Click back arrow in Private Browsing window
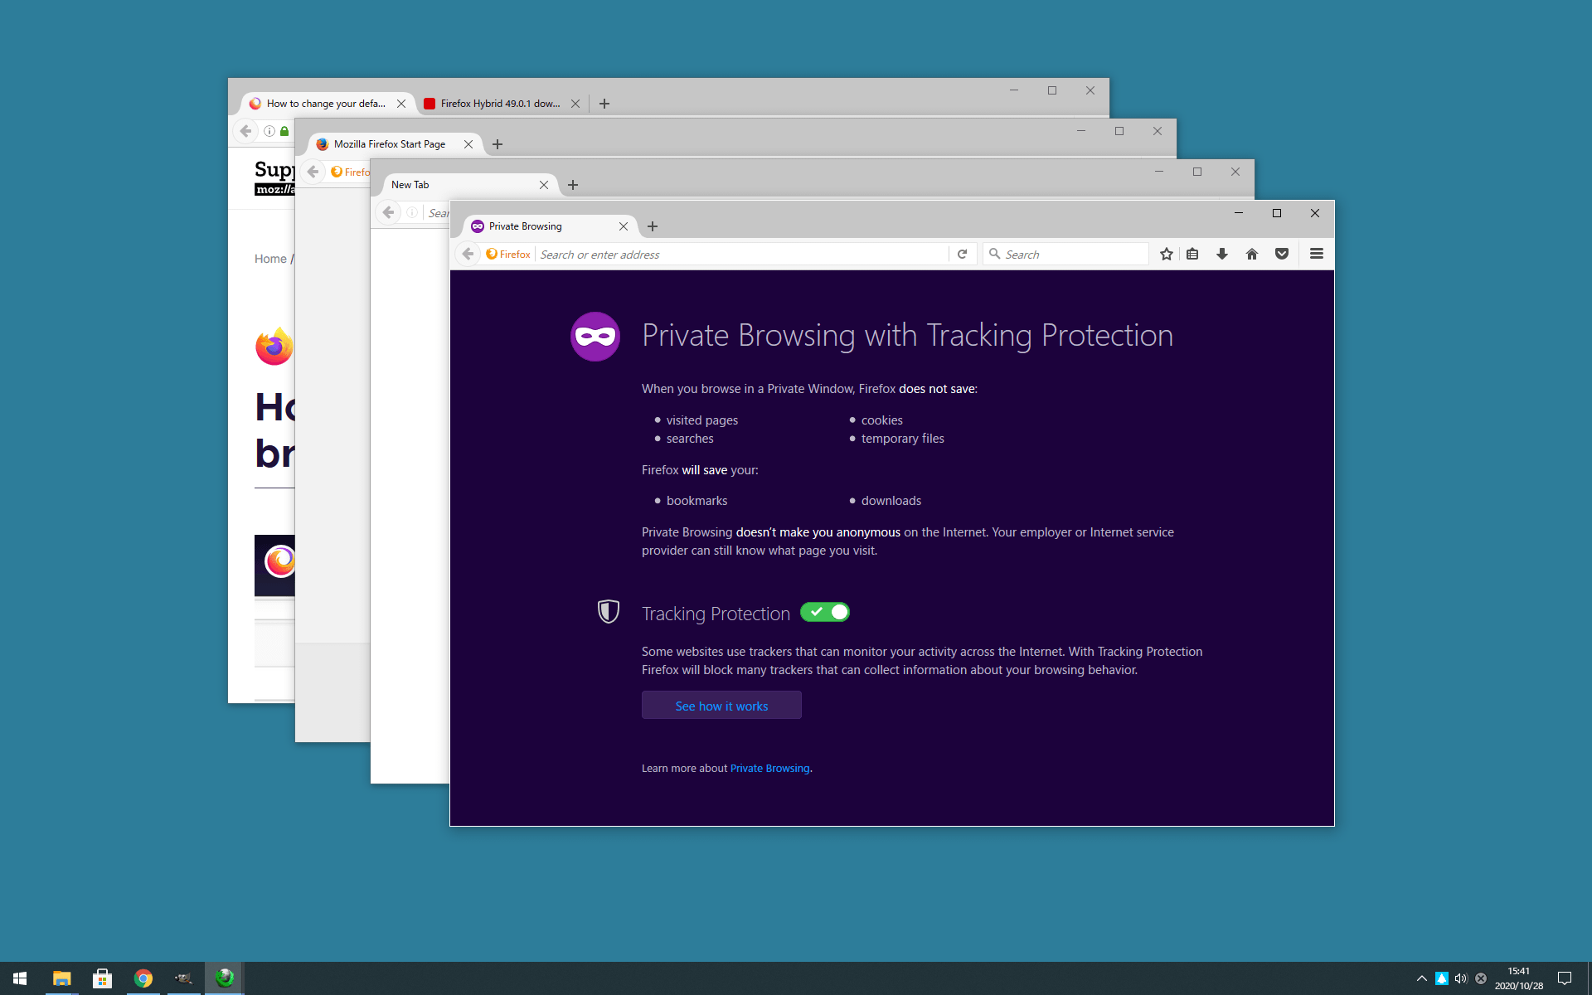 point(468,255)
